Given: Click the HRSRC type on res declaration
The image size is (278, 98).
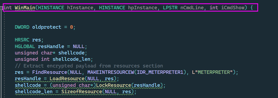Looking at the screenshot, I should coord(22,40).
